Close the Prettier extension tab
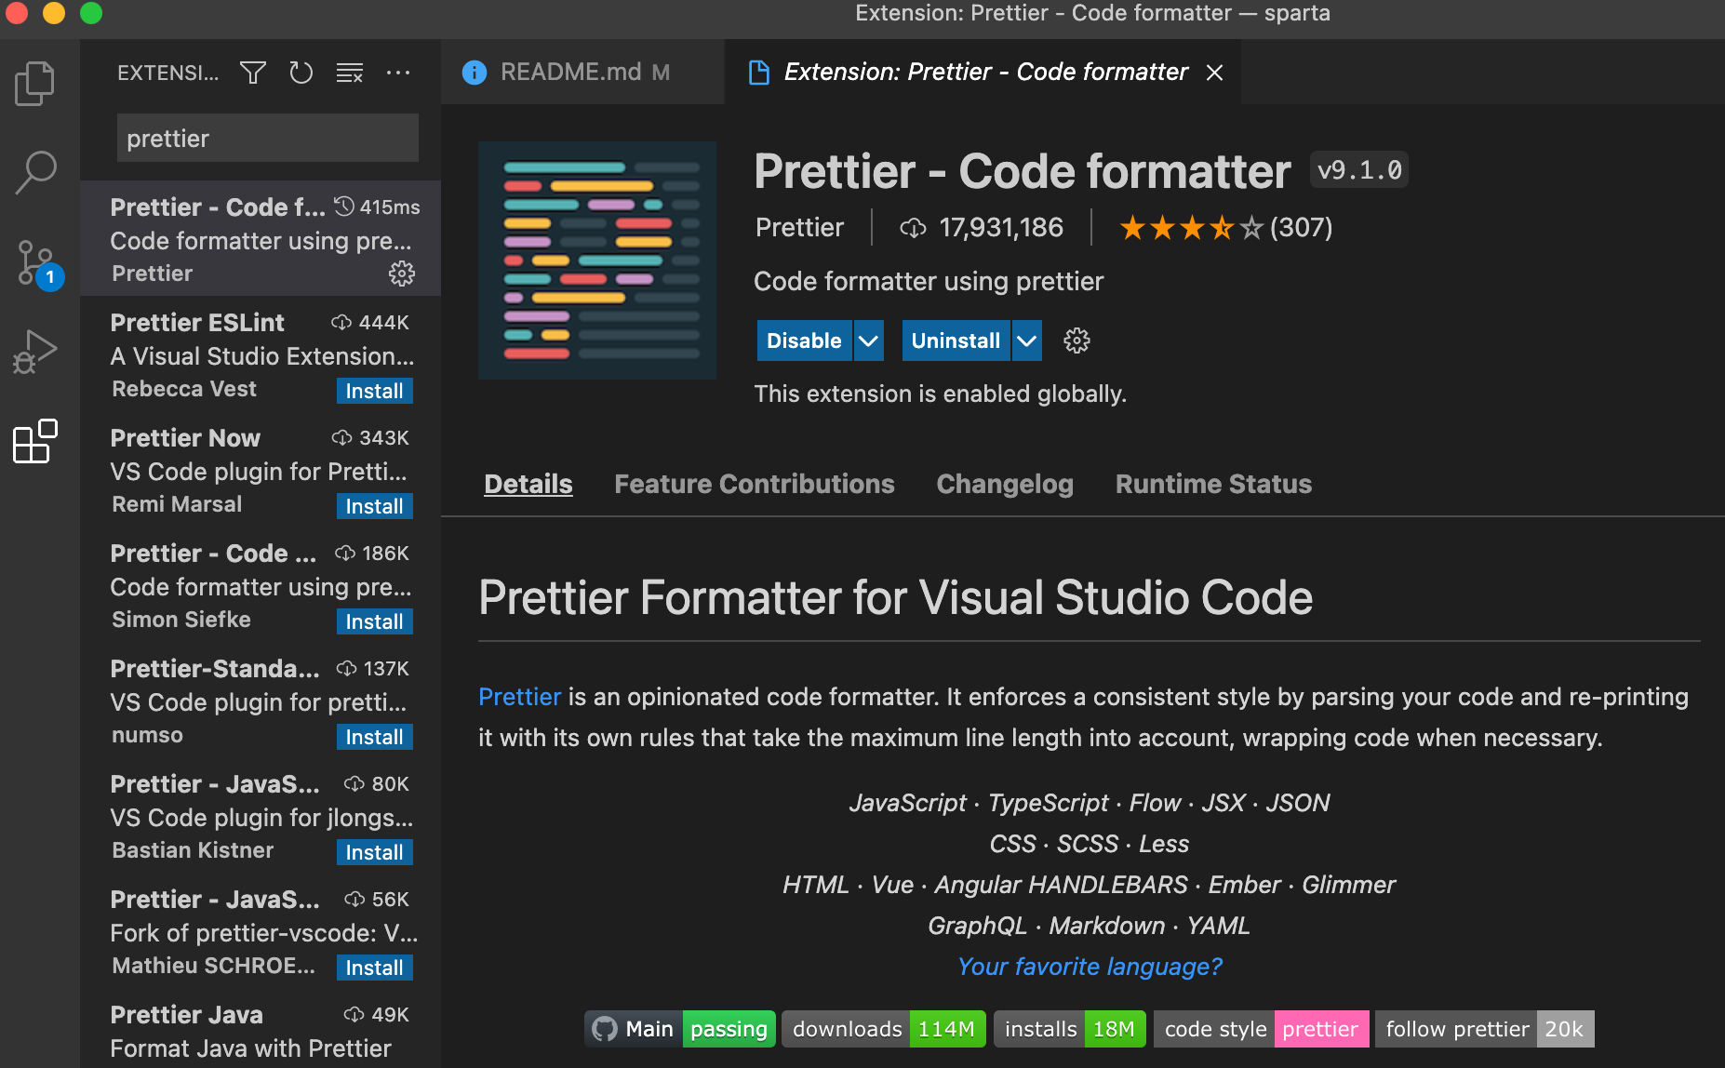1725x1068 pixels. click(x=1214, y=73)
